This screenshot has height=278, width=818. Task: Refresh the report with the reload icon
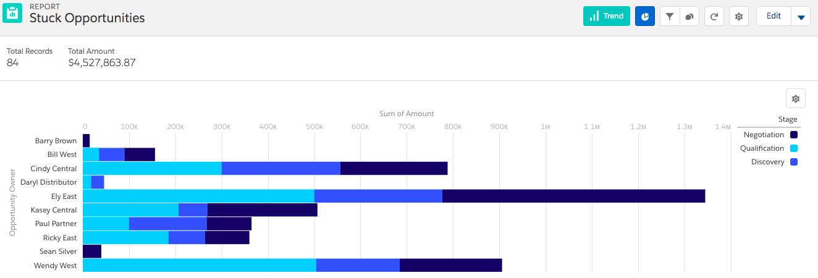[x=714, y=16]
